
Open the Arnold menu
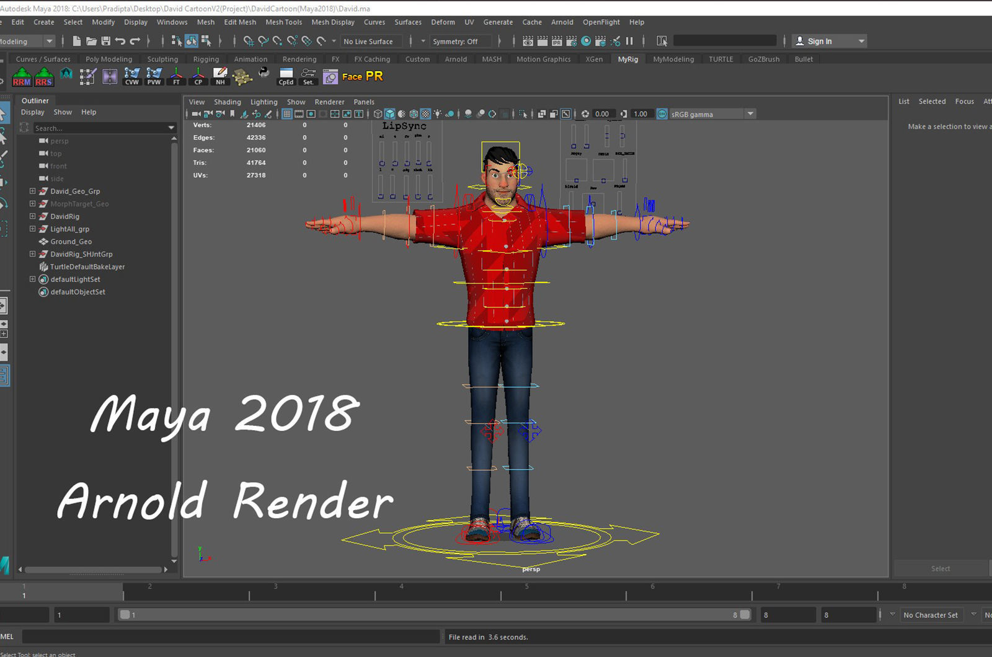[562, 22]
